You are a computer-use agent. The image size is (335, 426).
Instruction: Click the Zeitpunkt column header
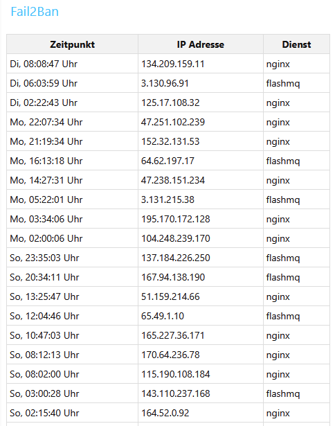pyautogui.click(x=72, y=44)
